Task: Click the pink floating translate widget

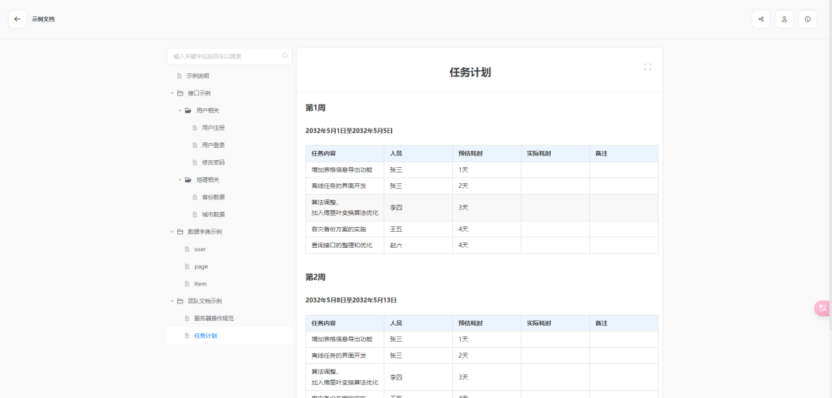Action: pyautogui.click(x=823, y=308)
